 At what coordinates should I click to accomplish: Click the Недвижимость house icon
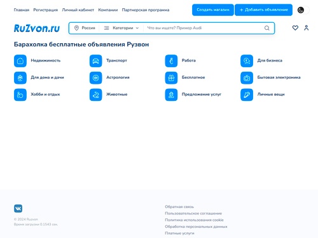click(x=20, y=61)
